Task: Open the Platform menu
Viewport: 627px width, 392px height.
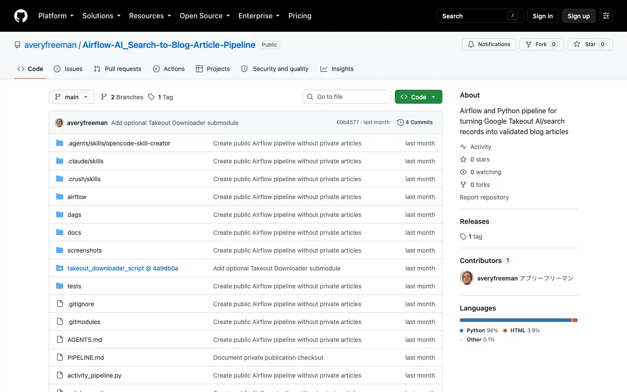Action: pyautogui.click(x=56, y=16)
